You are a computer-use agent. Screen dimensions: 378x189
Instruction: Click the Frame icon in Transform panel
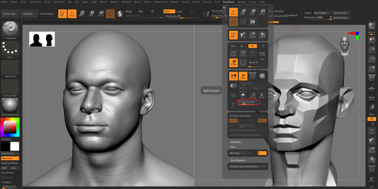click(x=233, y=52)
